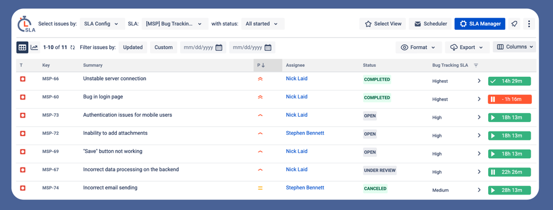Click high priority icon for MSP-72
553x210 pixels.
(260, 134)
